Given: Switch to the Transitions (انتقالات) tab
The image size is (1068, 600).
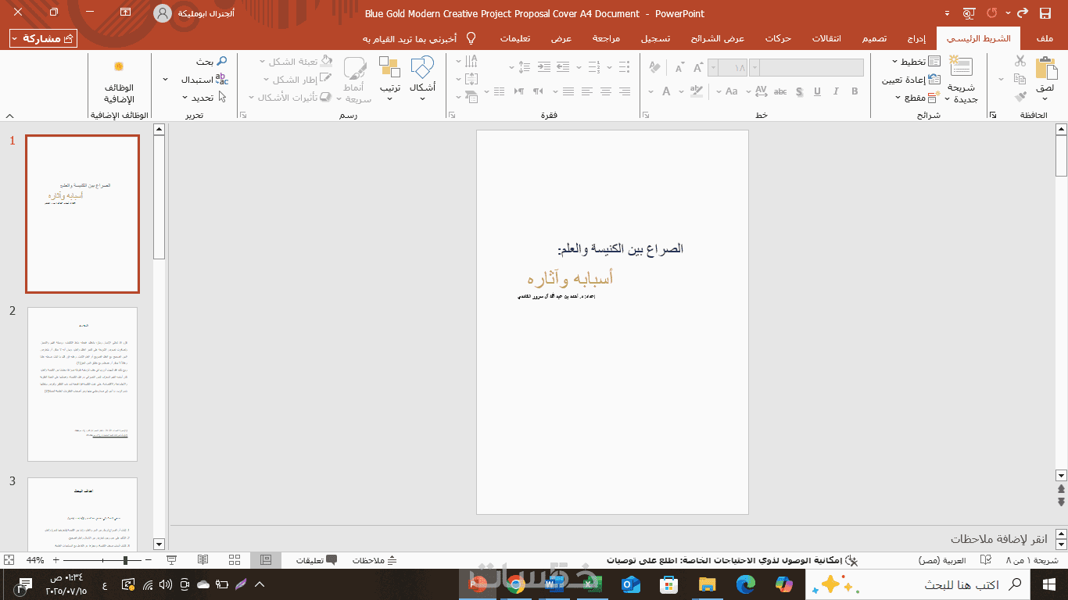Looking at the screenshot, I should [x=827, y=38].
